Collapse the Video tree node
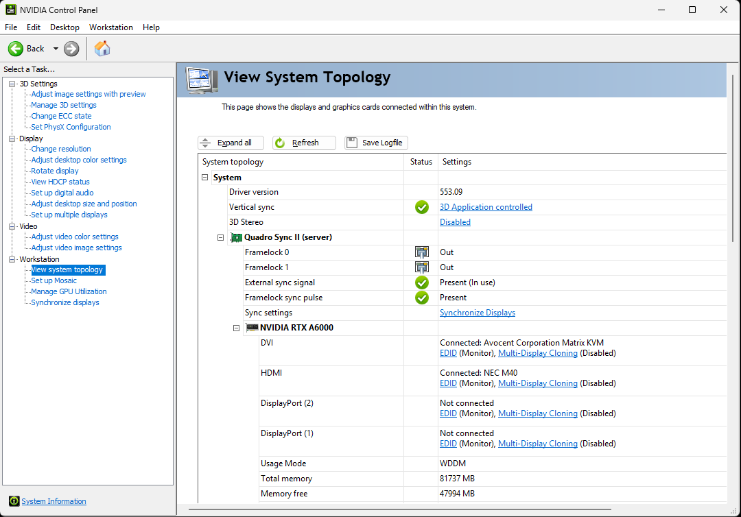The height and width of the screenshot is (517, 741). click(12, 226)
